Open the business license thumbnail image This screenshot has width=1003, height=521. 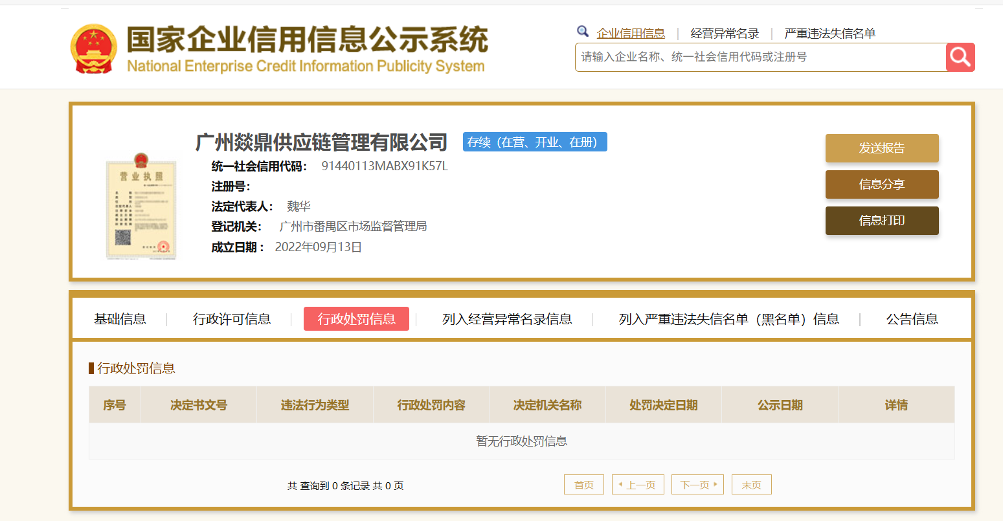tap(141, 206)
